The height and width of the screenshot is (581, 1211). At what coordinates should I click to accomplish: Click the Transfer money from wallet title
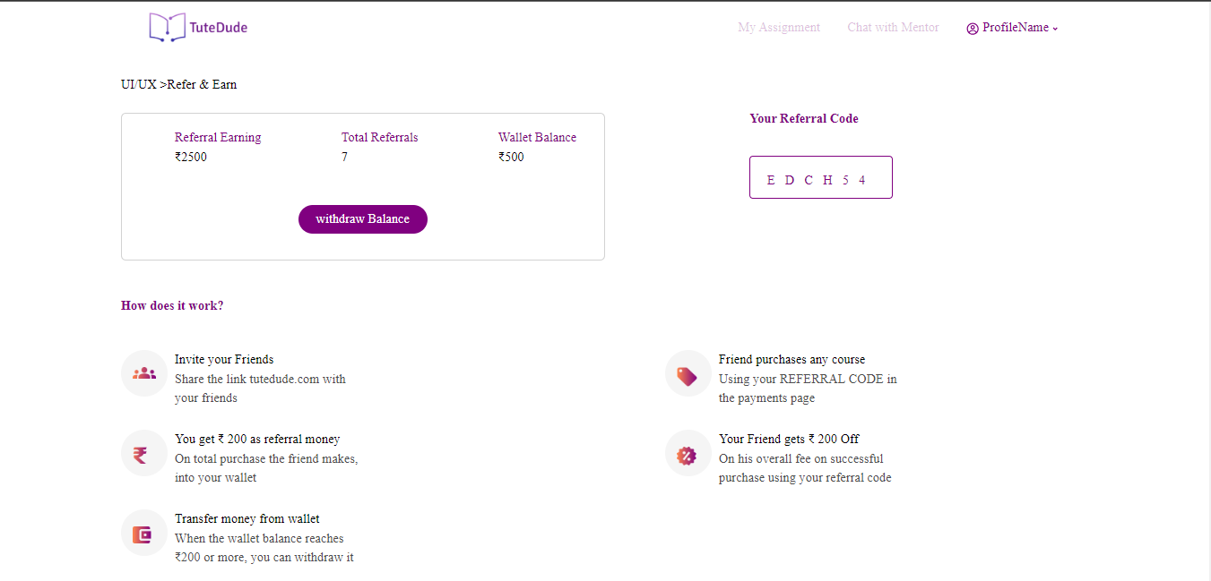pos(247,519)
